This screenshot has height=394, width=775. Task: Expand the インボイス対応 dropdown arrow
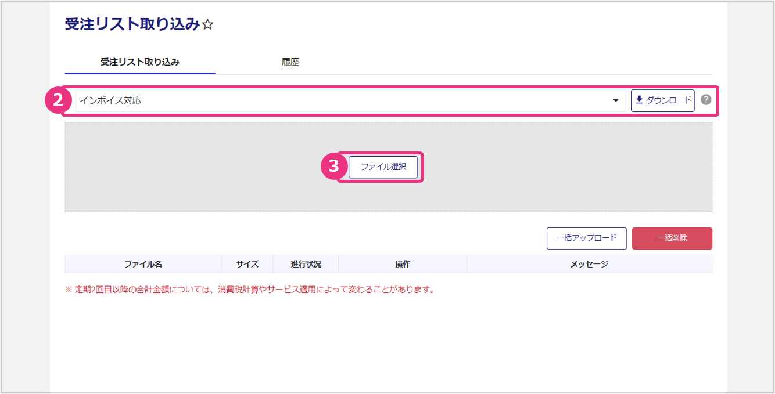[616, 101]
